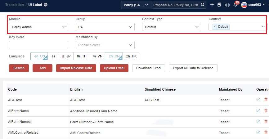Viewport: 269px width, 139px height.
Task: Click the plus icon in the header
Action: (212, 5)
